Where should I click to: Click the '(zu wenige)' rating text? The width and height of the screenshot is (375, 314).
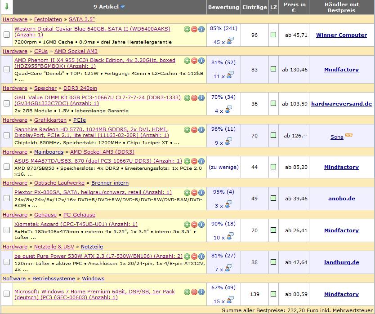pyautogui.click(x=223, y=167)
